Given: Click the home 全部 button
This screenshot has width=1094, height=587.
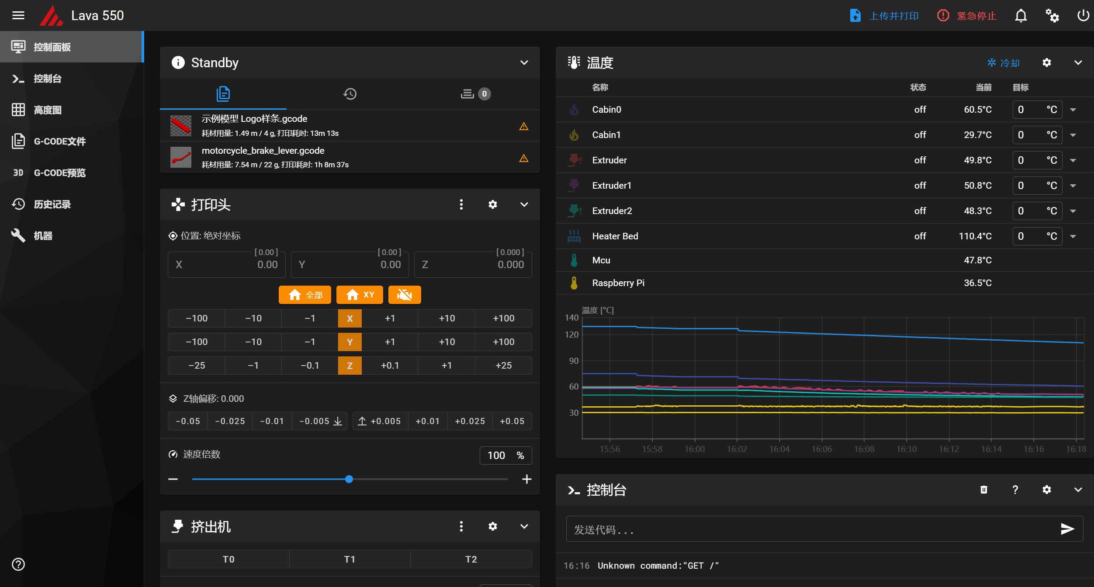Looking at the screenshot, I should (x=305, y=295).
